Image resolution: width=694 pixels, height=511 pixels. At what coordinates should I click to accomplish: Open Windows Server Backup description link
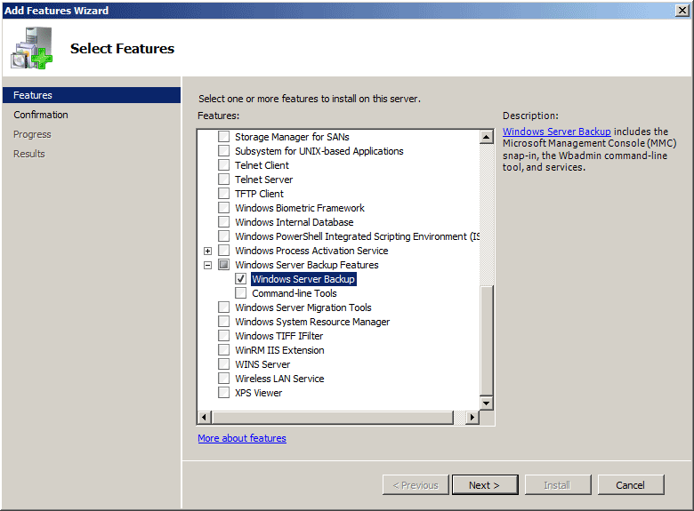(x=556, y=132)
